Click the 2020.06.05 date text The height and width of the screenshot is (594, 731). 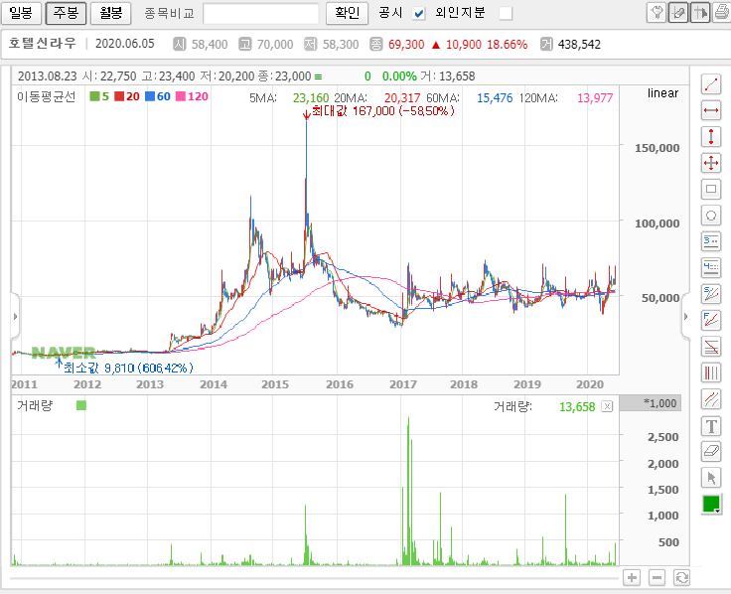point(124,44)
